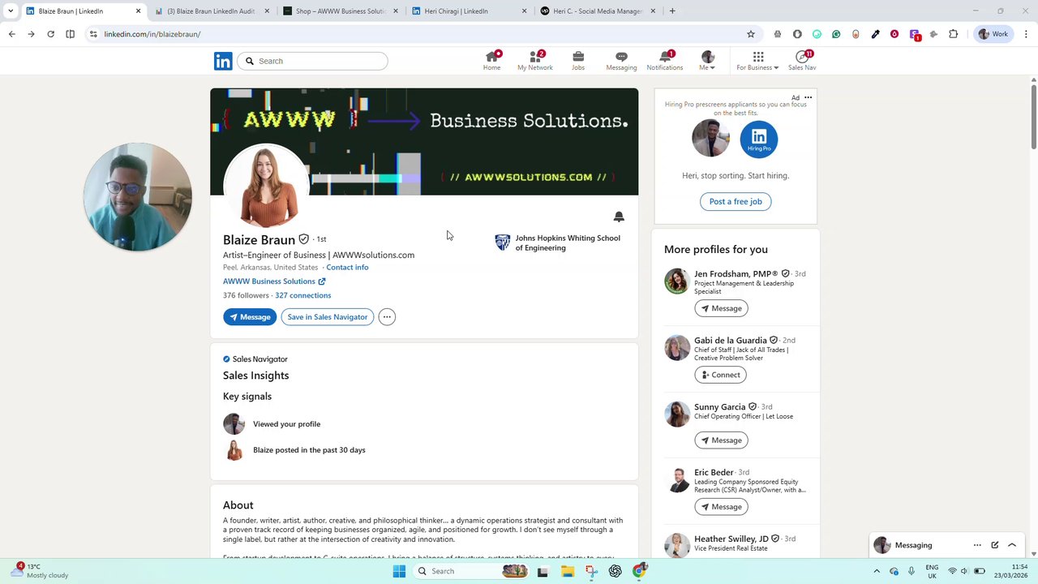Bookmark this page with the star icon
Viewport: 1038px width, 584px height.
751,34
